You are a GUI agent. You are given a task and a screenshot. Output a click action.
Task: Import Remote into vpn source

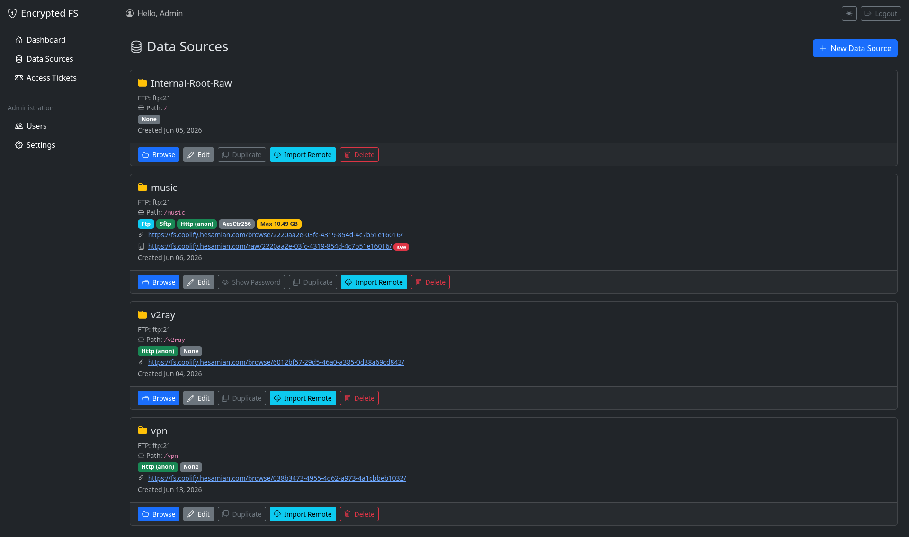coord(303,514)
